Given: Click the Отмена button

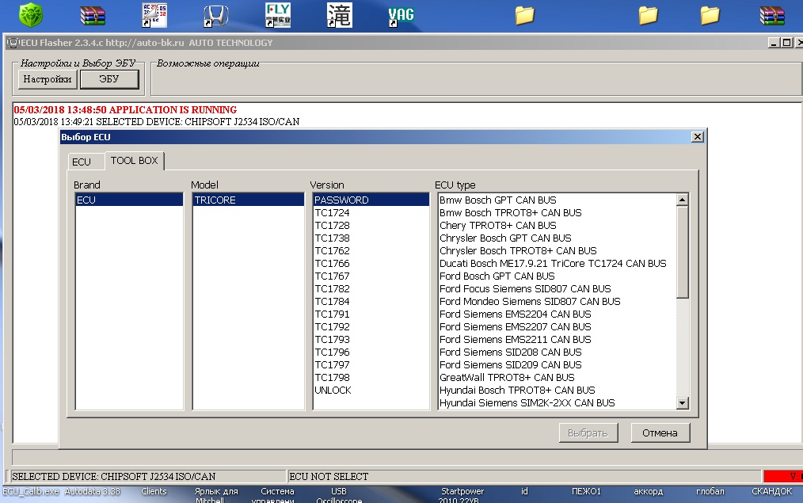Looking at the screenshot, I should [660, 433].
